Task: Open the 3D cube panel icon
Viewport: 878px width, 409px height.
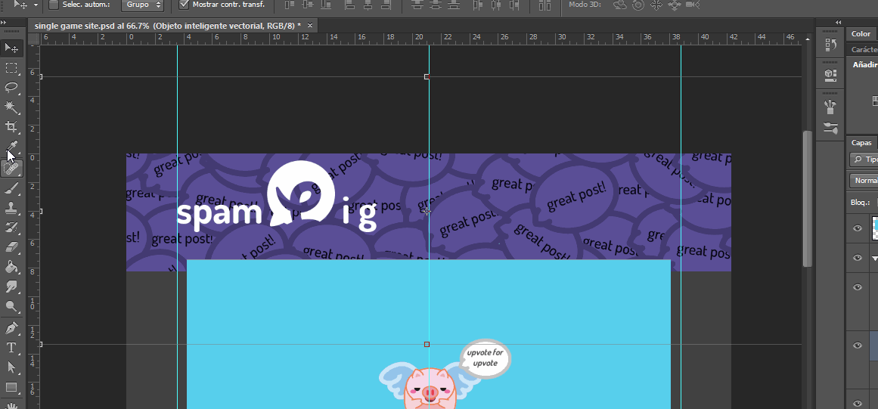Action: click(x=831, y=74)
